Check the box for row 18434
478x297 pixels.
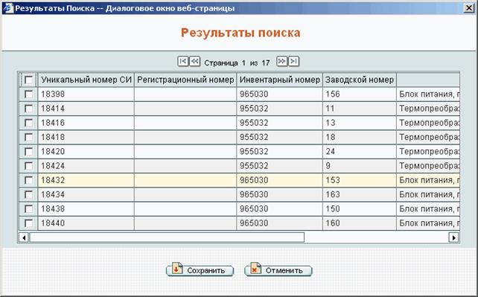click(x=28, y=194)
